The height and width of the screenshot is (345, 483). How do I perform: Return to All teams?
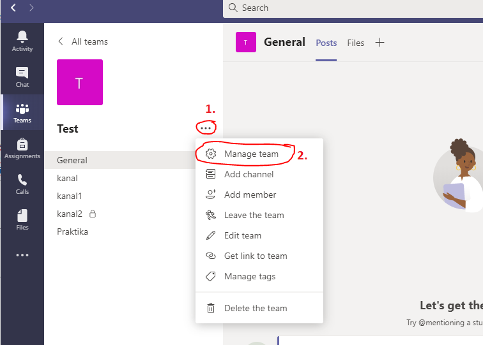(89, 41)
